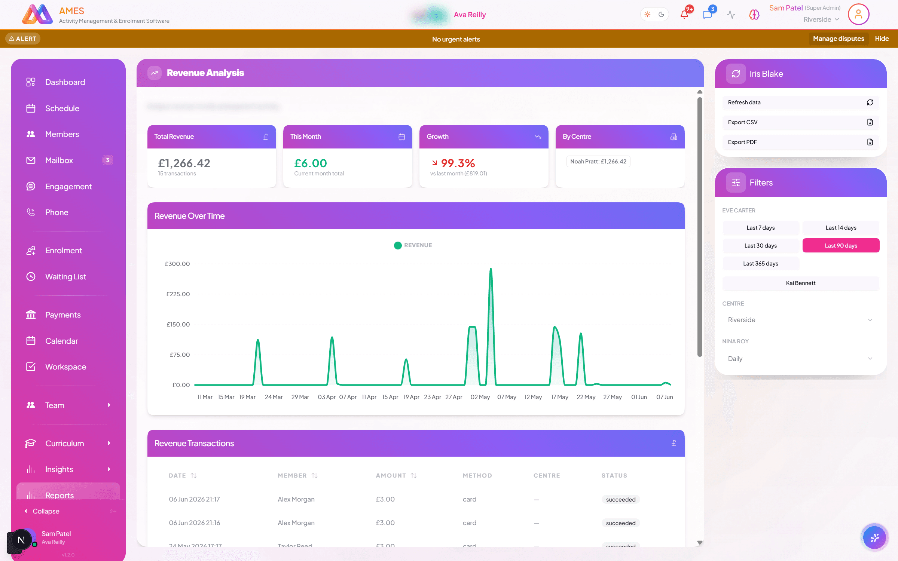Open the notifications bell icon
This screenshot has height=561, width=898.
point(684,15)
